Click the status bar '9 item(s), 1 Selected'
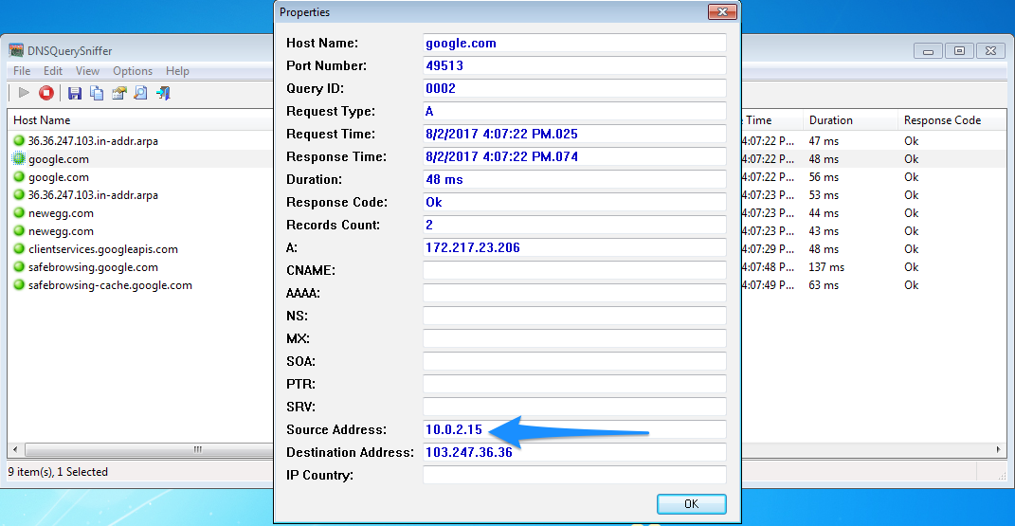This screenshot has height=526, width=1015. (x=58, y=472)
